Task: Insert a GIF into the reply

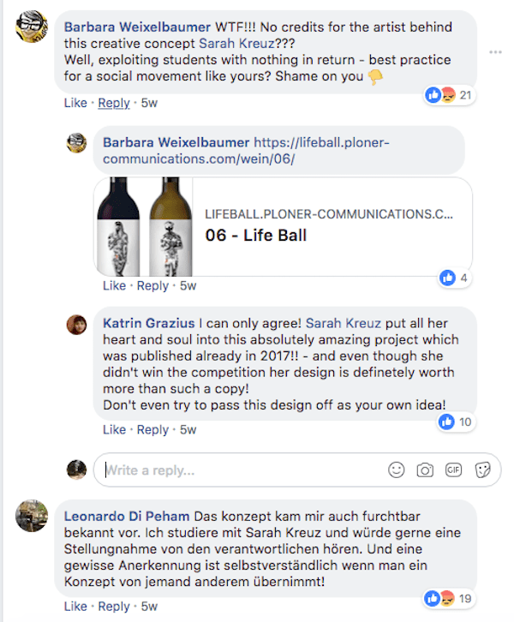Action: click(x=453, y=470)
